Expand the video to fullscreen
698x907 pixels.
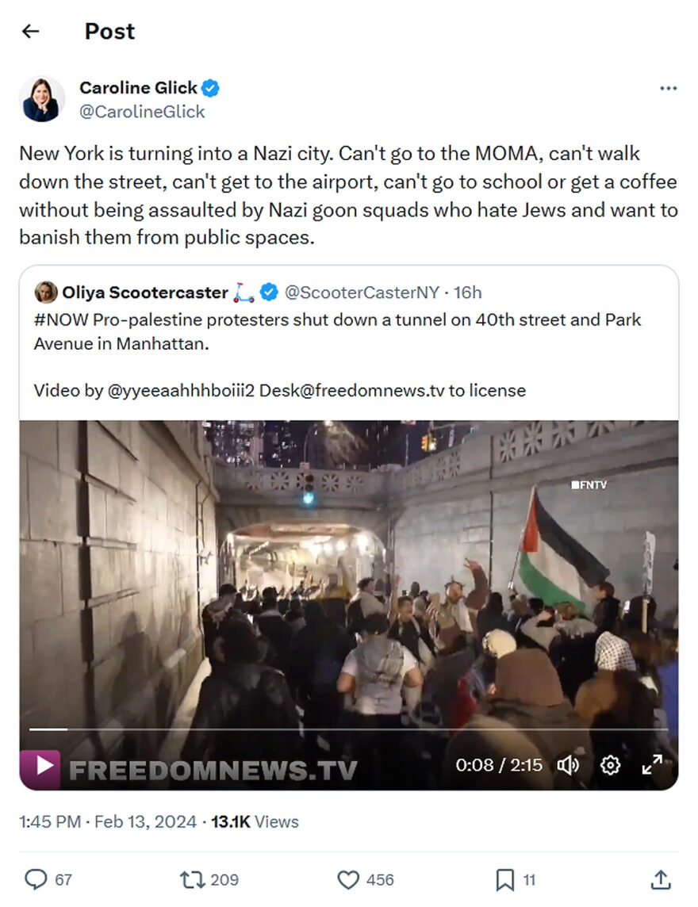[x=652, y=765]
